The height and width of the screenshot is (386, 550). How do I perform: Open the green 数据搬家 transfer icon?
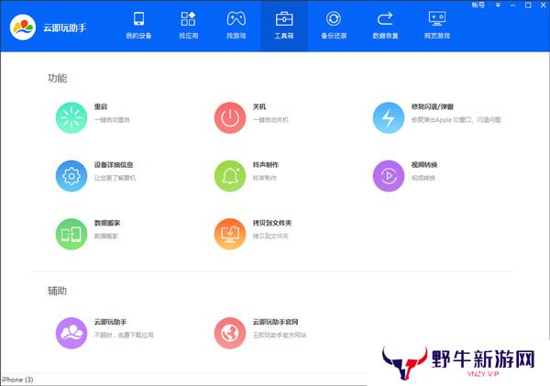[x=71, y=234]
